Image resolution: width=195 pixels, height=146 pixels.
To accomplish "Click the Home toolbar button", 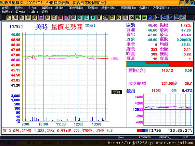I will (x=177, y=18).
